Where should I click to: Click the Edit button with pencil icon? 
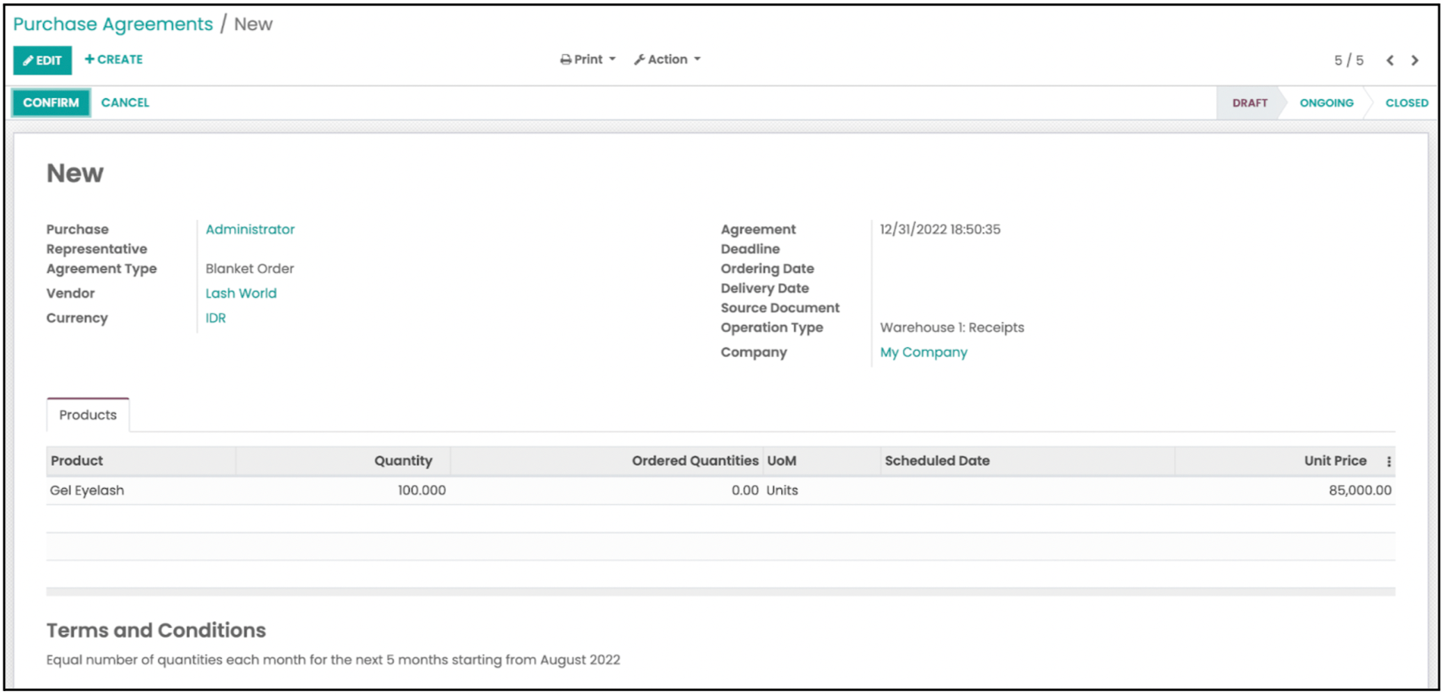42,61
